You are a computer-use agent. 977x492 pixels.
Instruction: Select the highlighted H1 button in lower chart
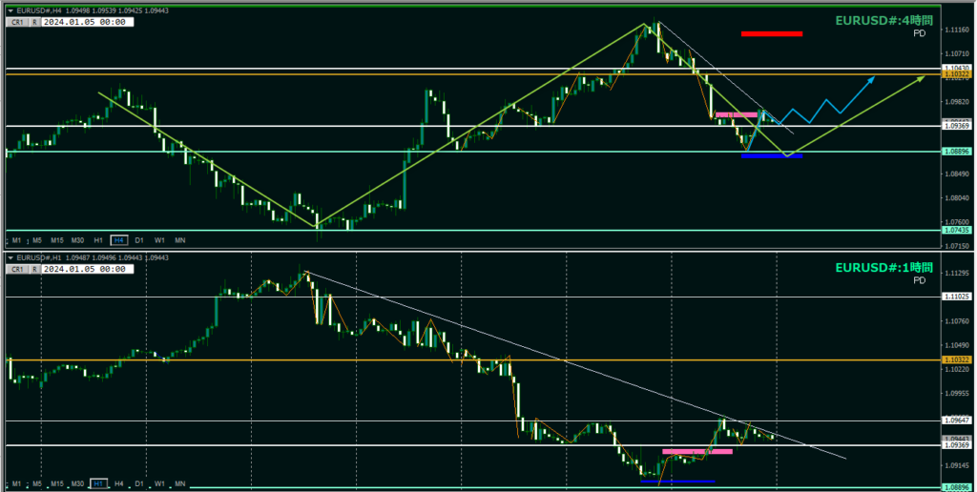coord(98,484)
